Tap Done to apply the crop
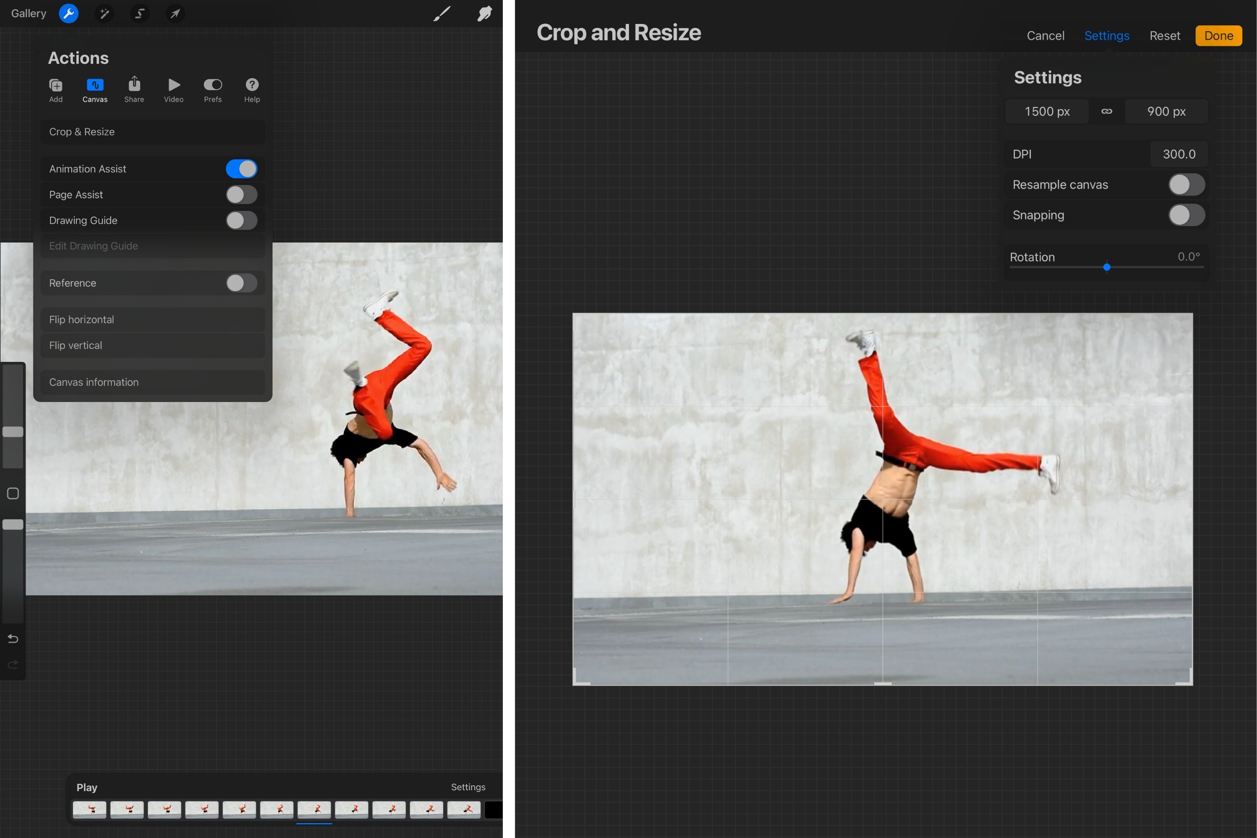This screenshot has height=838, width=1257. [1219, 35]
